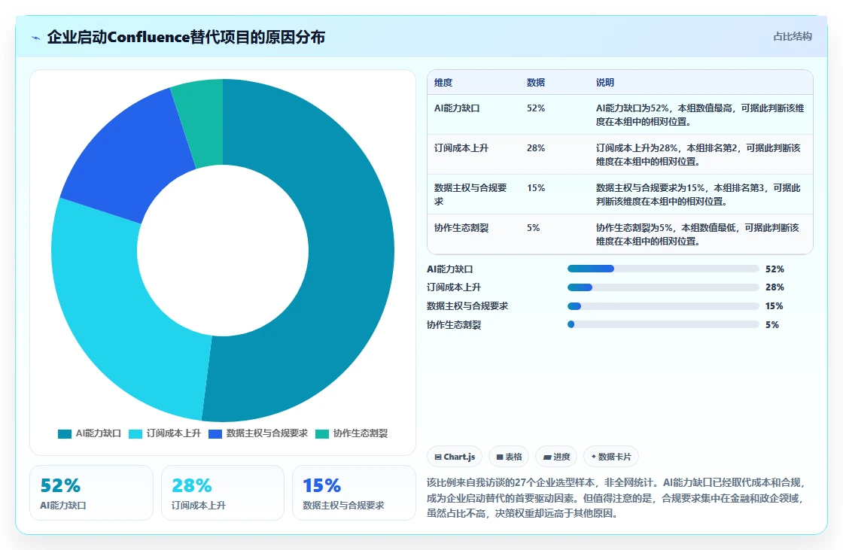The width and height of the screenshot is (843, 550).
Task: Click the 维度 column header
Action: (x=443, y=83)
